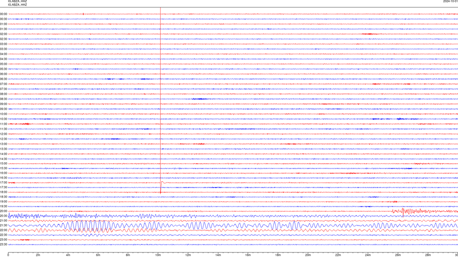Screen dimensions: 458x257
Task: Select the 08:00 time label
Action: coord(3,94)
